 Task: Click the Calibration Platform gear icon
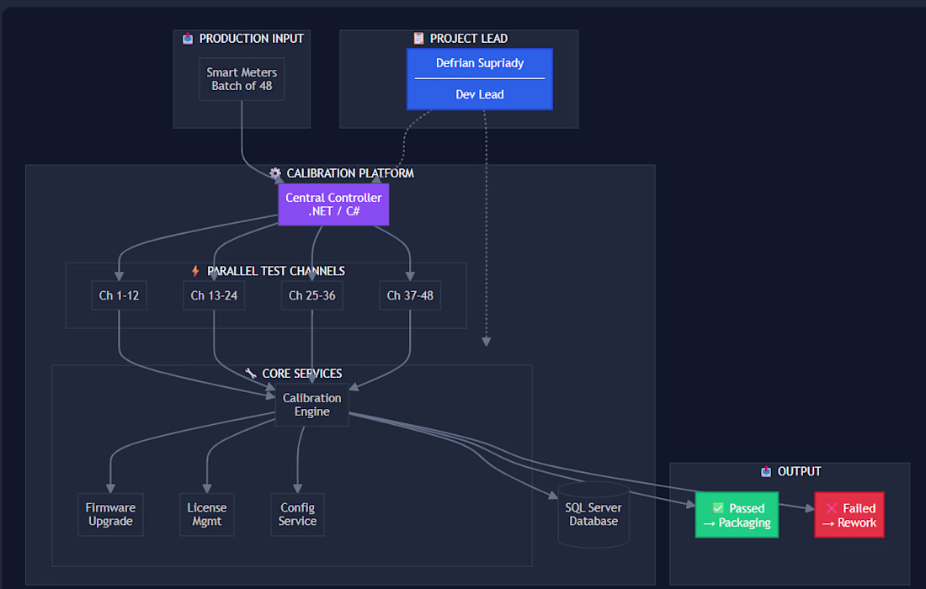point(275,173)
